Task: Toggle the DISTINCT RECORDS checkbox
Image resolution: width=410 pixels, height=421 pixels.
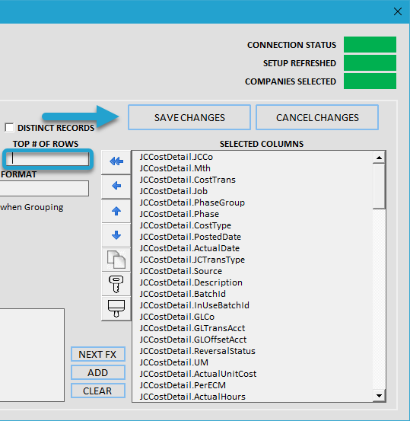Action: (9, 128)
